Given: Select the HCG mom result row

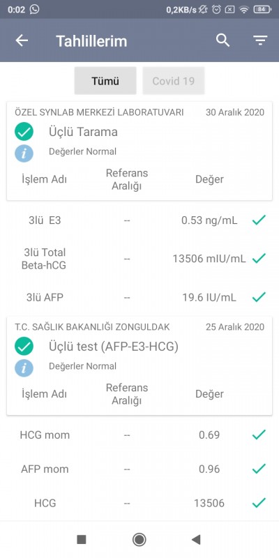Looking at the screenshot, I should [139, 435].
